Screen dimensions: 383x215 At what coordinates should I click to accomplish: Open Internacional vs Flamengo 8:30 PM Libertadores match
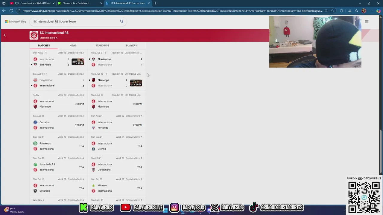[117, 101]
